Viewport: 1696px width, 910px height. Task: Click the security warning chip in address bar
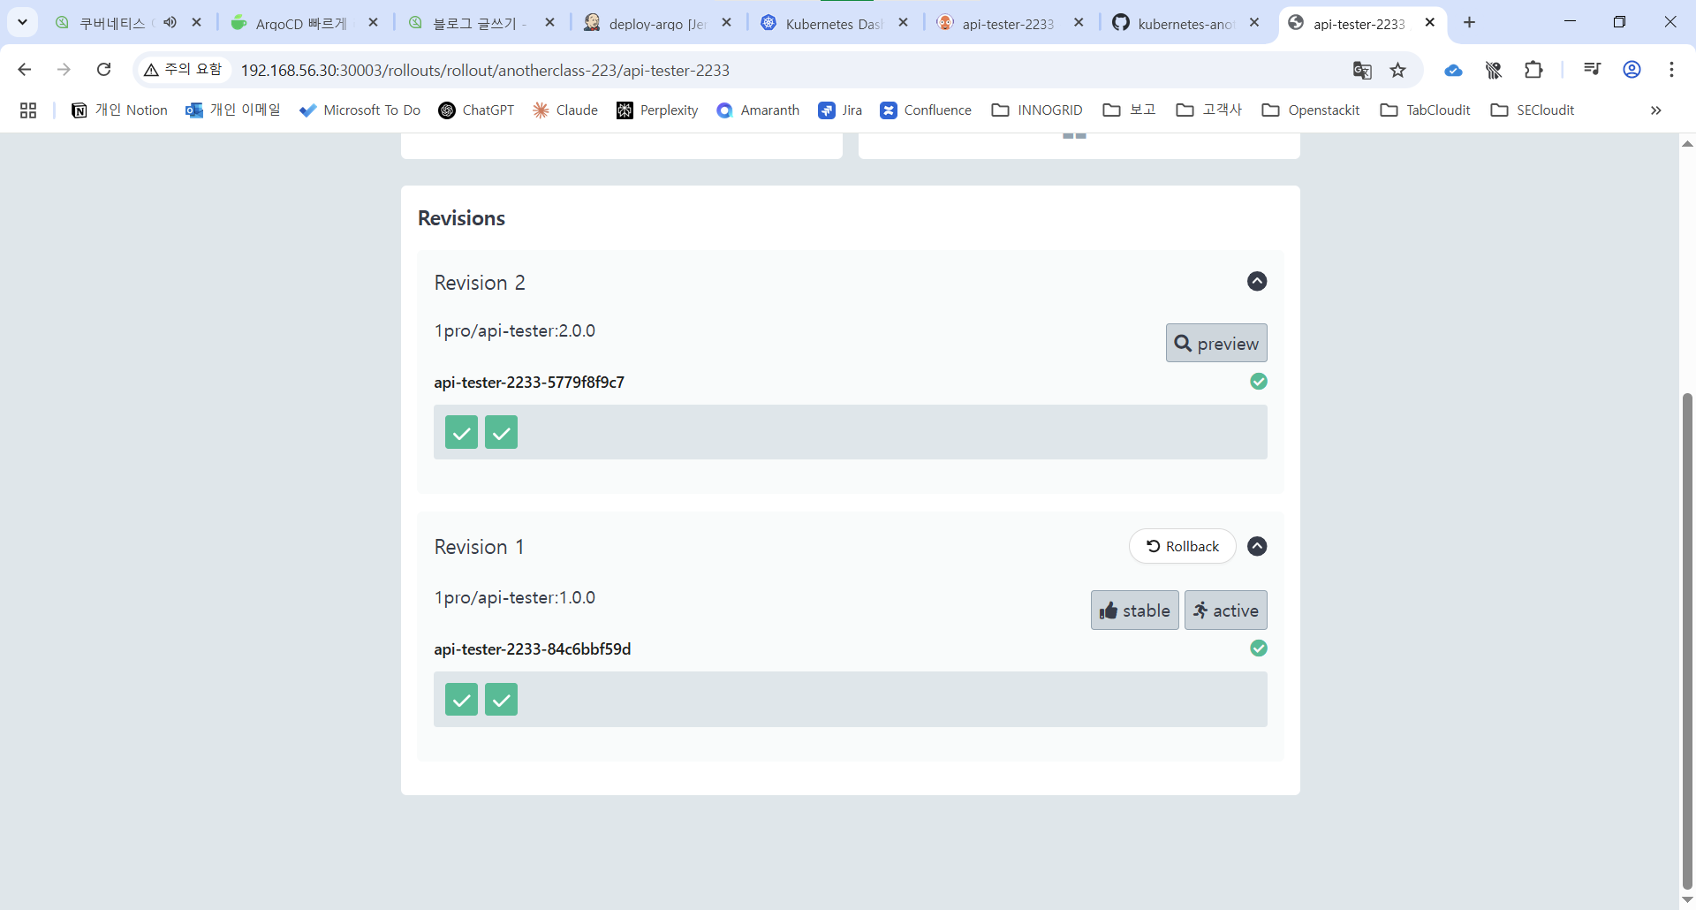[x=184, y=69]
